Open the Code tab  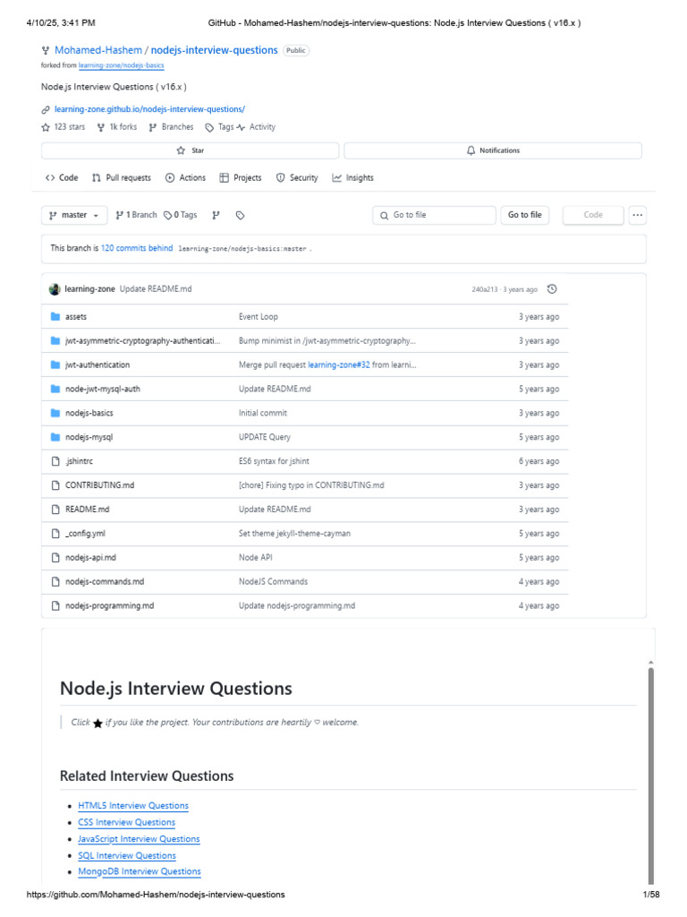point(62,178)
